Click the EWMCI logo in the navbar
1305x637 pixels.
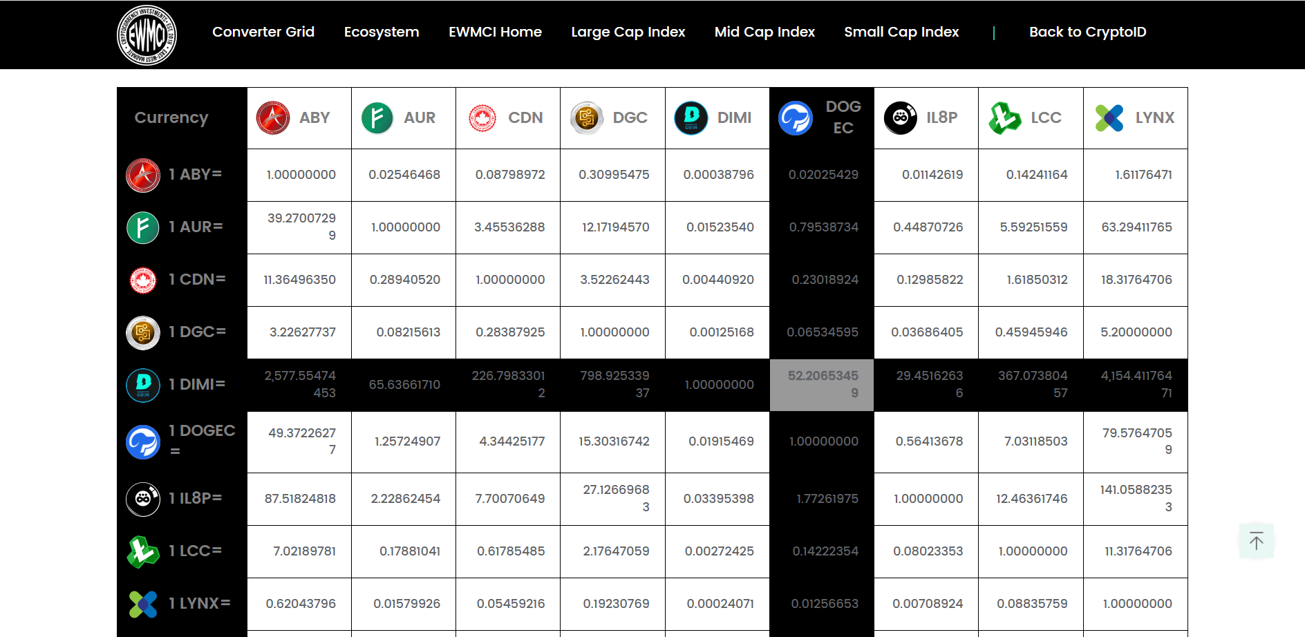tap(147, 35)
